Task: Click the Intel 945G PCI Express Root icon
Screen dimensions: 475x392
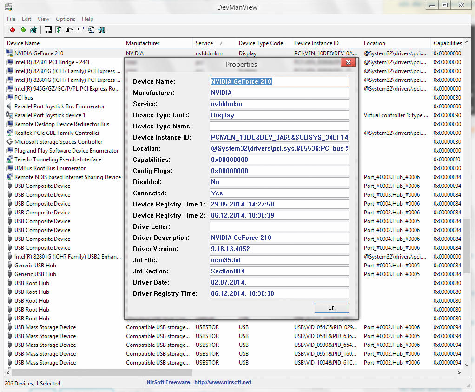Action: point(9,88)
